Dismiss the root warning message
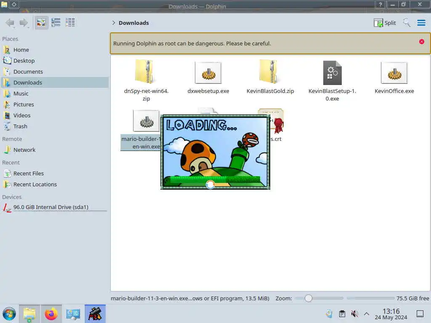 coord(421,42)
